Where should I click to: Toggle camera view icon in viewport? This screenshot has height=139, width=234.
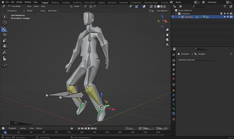coord(167,40)
